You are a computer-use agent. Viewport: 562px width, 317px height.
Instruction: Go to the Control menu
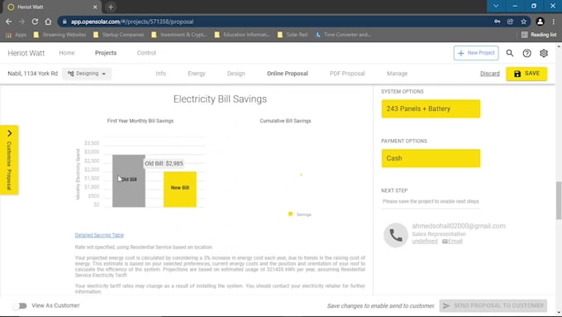coord(146,53)
